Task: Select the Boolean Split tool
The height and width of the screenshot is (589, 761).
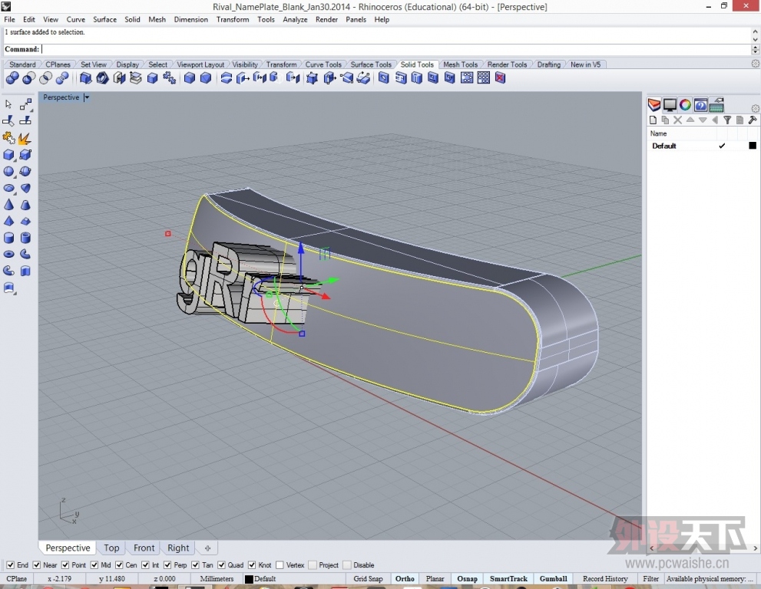Action: (62, 78)
